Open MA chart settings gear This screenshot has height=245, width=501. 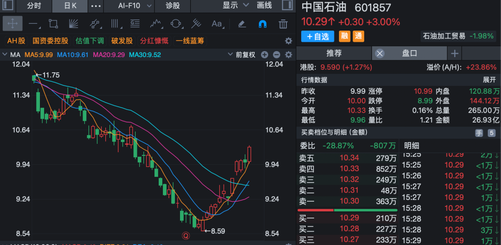[289, 55]
